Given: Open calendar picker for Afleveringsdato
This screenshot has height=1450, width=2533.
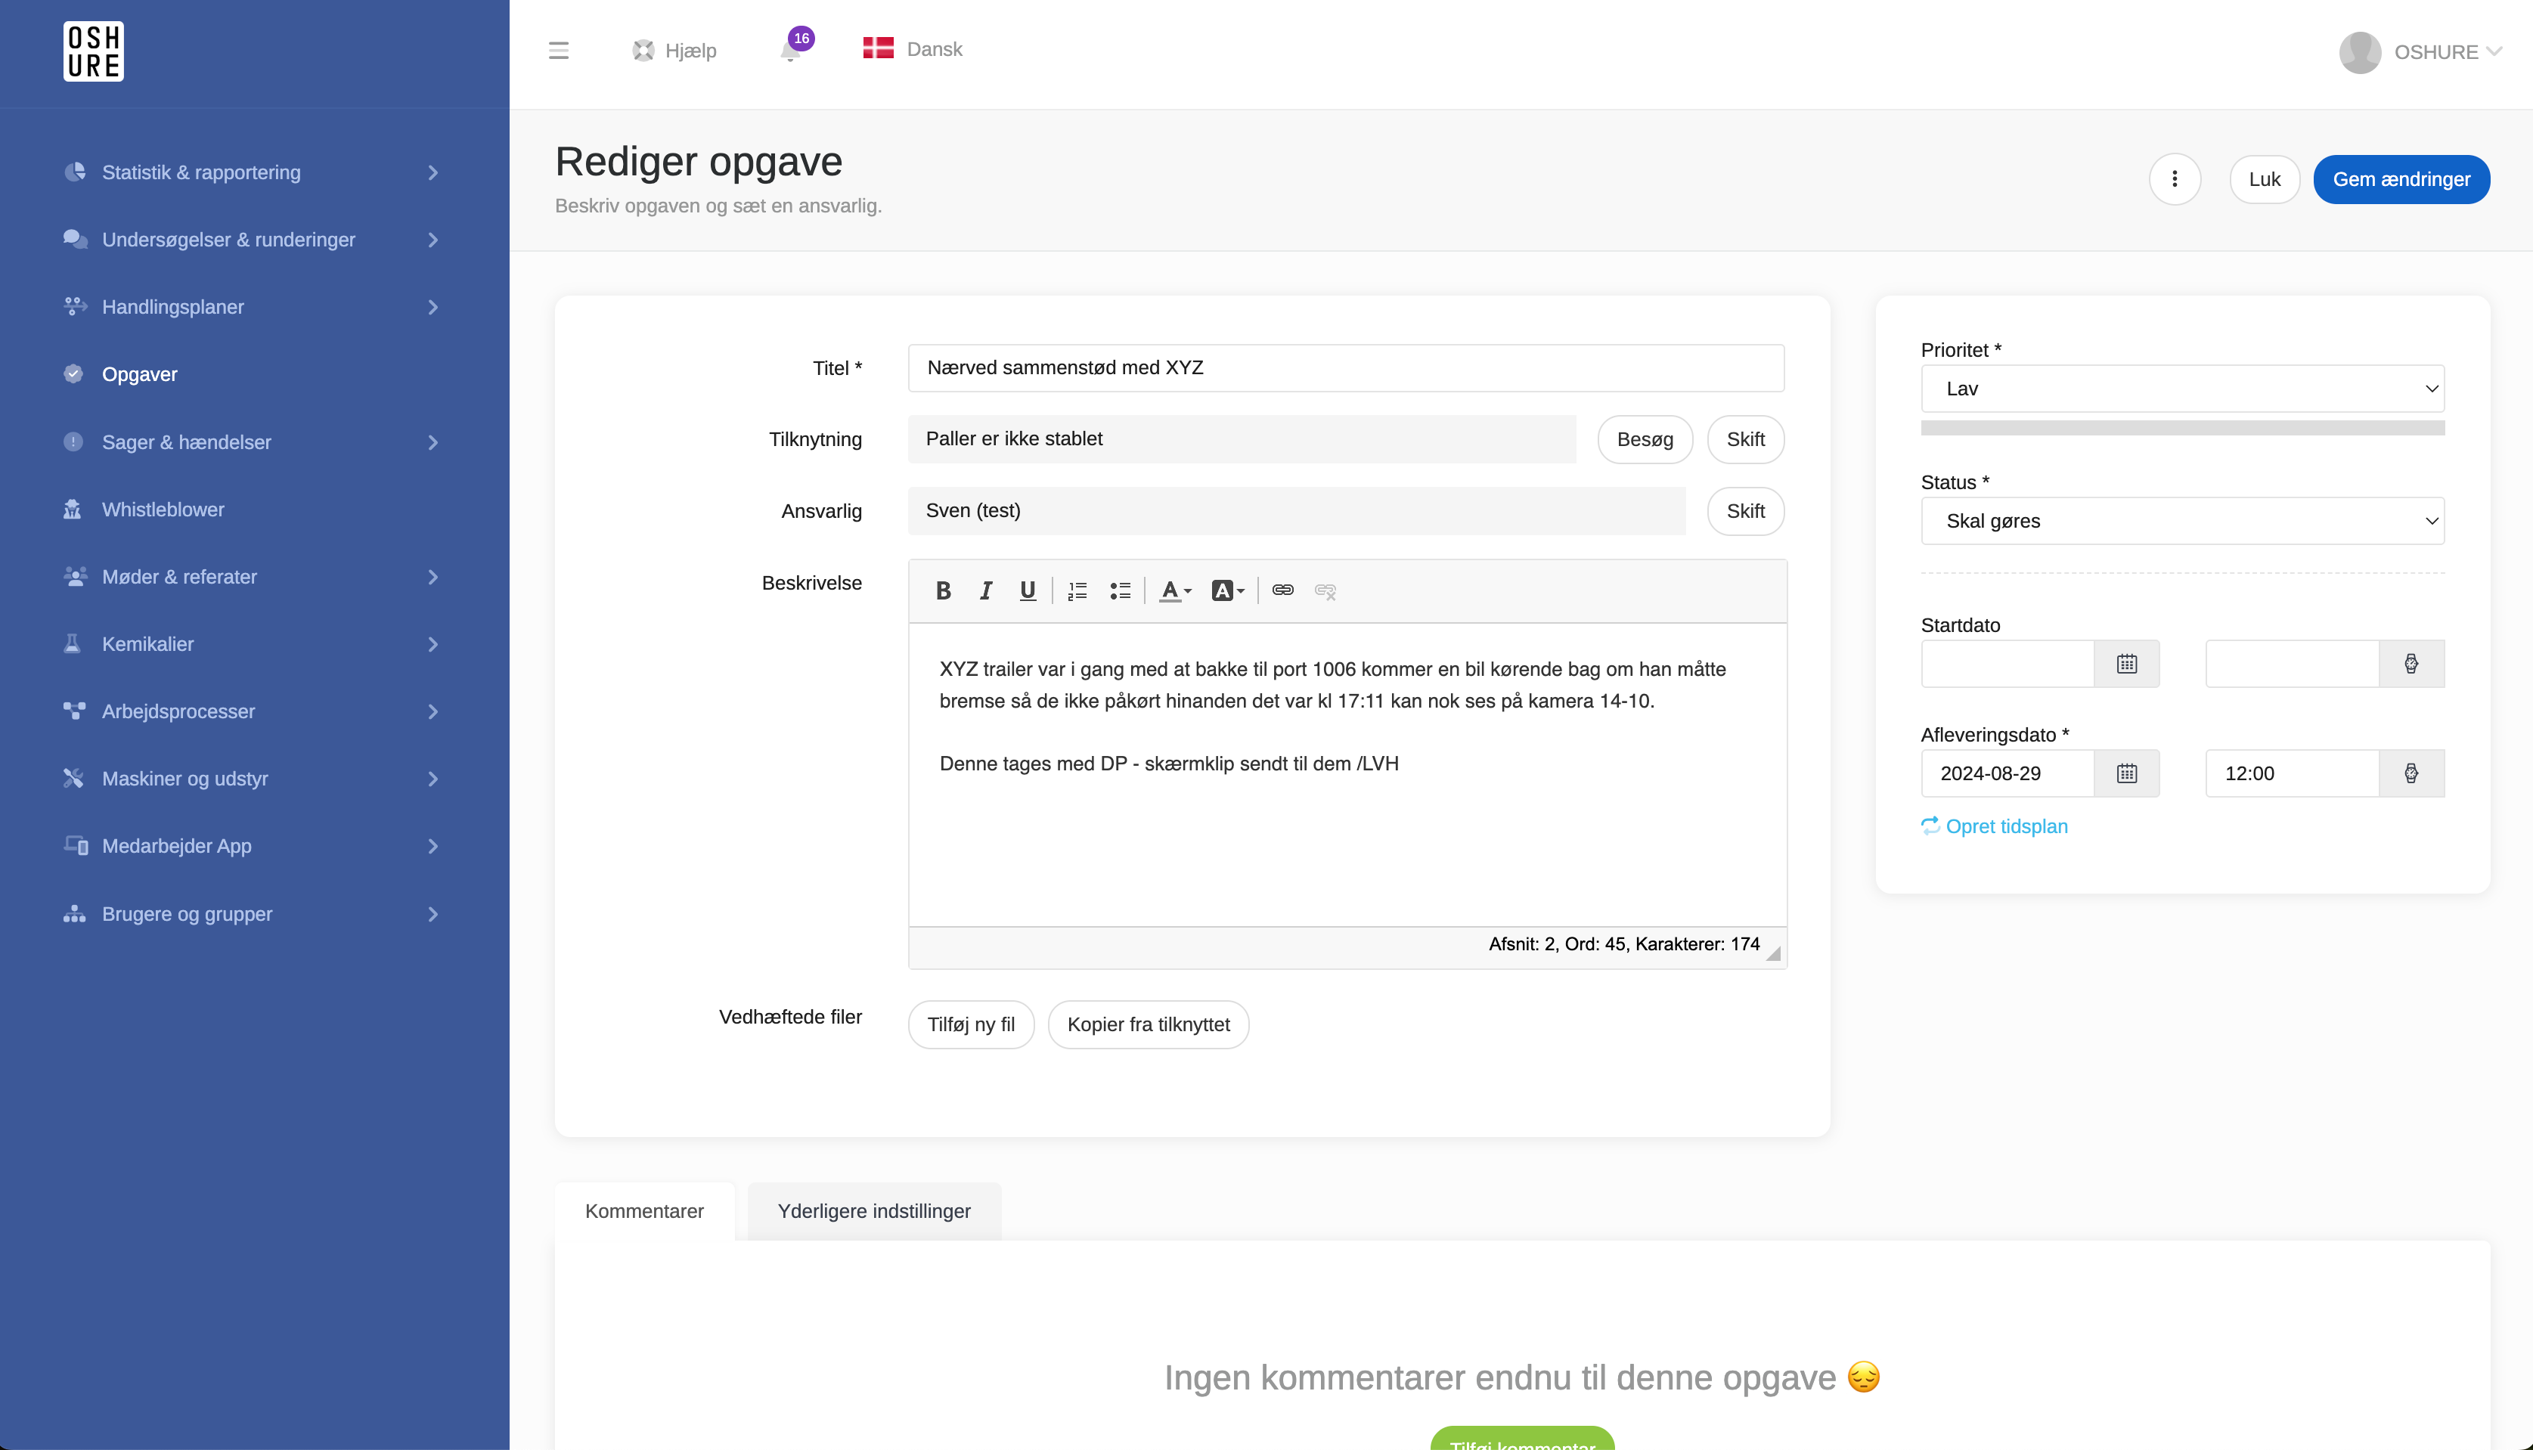Looking at the screenshot, I should click(x=2127, y=773).
